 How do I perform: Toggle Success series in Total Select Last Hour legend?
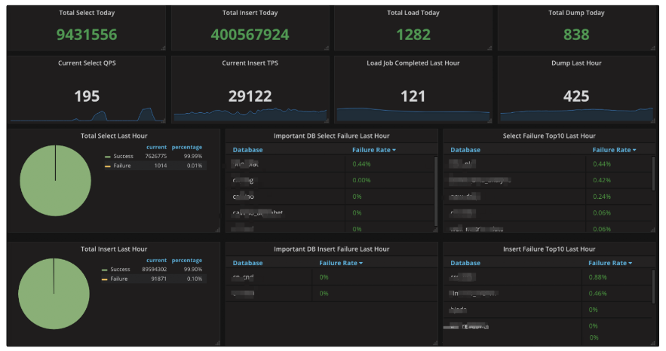point(122,157)
